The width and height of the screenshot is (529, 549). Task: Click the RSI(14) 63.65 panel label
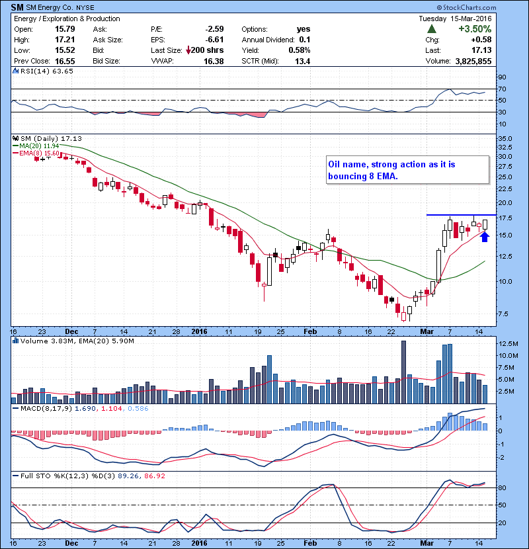pos(47,71)
